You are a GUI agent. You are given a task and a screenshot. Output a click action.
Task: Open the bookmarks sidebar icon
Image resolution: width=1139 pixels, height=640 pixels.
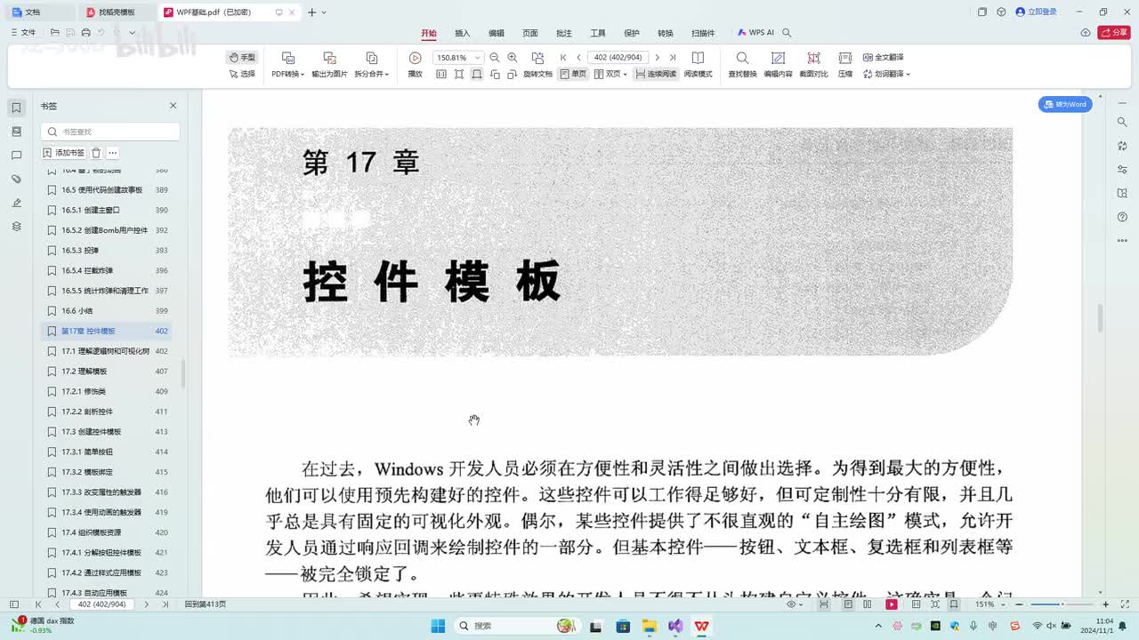[16, 108]
